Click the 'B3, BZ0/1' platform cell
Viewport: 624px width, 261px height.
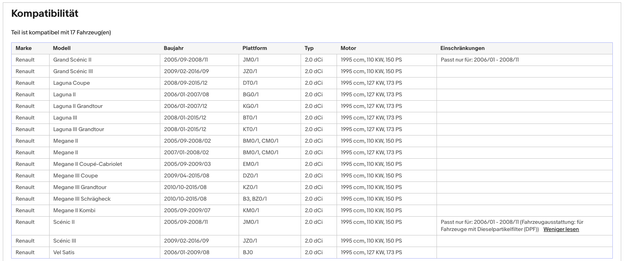[x=270, y=199]
